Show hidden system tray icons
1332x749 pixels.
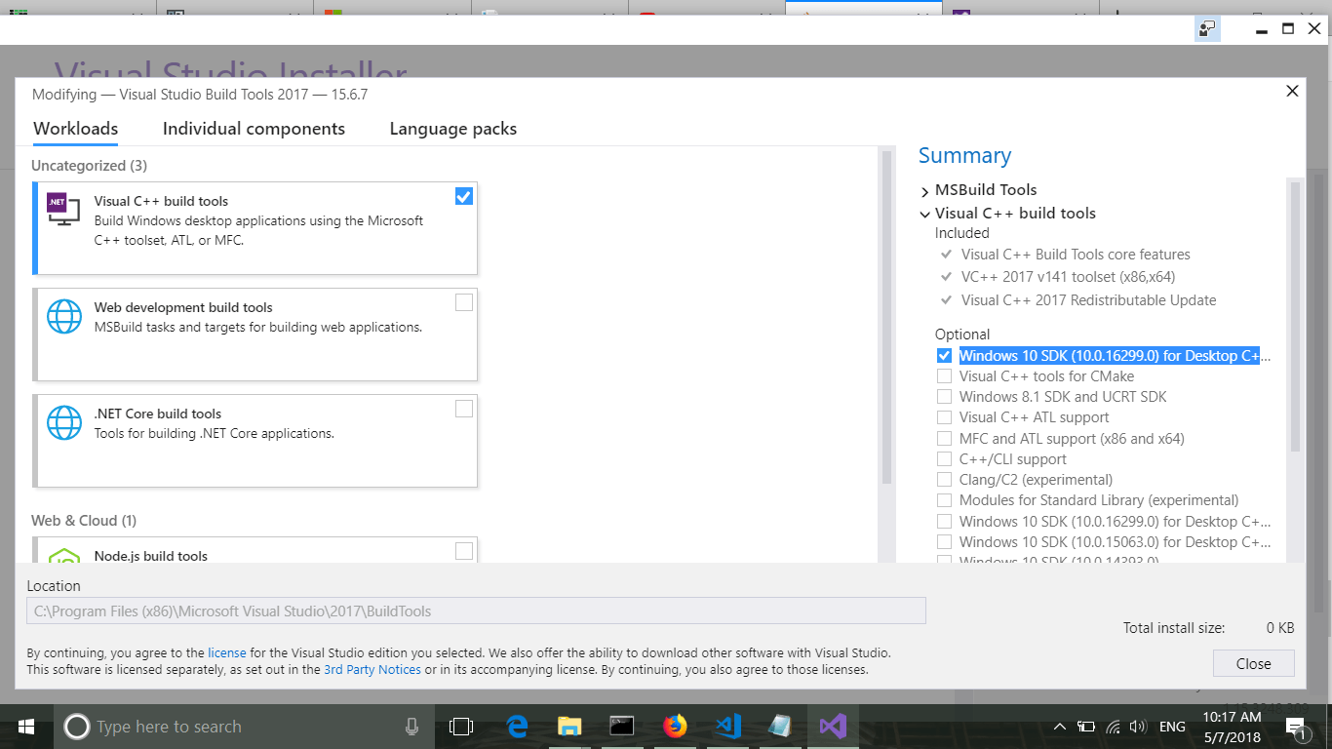(1060, 727)
